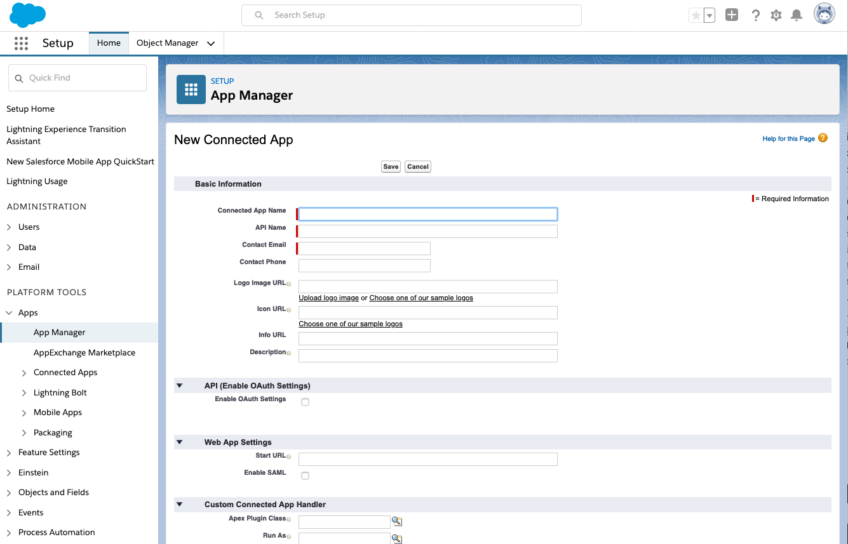Click Run As lookup icon
This screenshot has width=848, height=544.
pos(397,538)
